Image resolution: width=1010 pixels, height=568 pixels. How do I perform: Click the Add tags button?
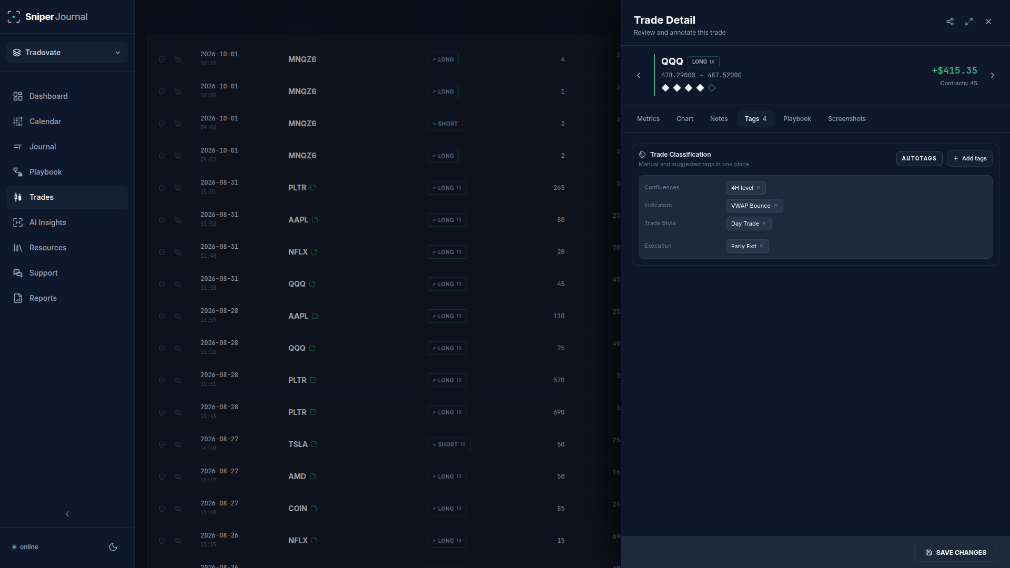point(969,158)
